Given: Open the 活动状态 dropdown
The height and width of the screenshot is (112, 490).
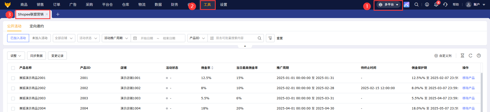Looking at the screenshot, I should (89, 38).
